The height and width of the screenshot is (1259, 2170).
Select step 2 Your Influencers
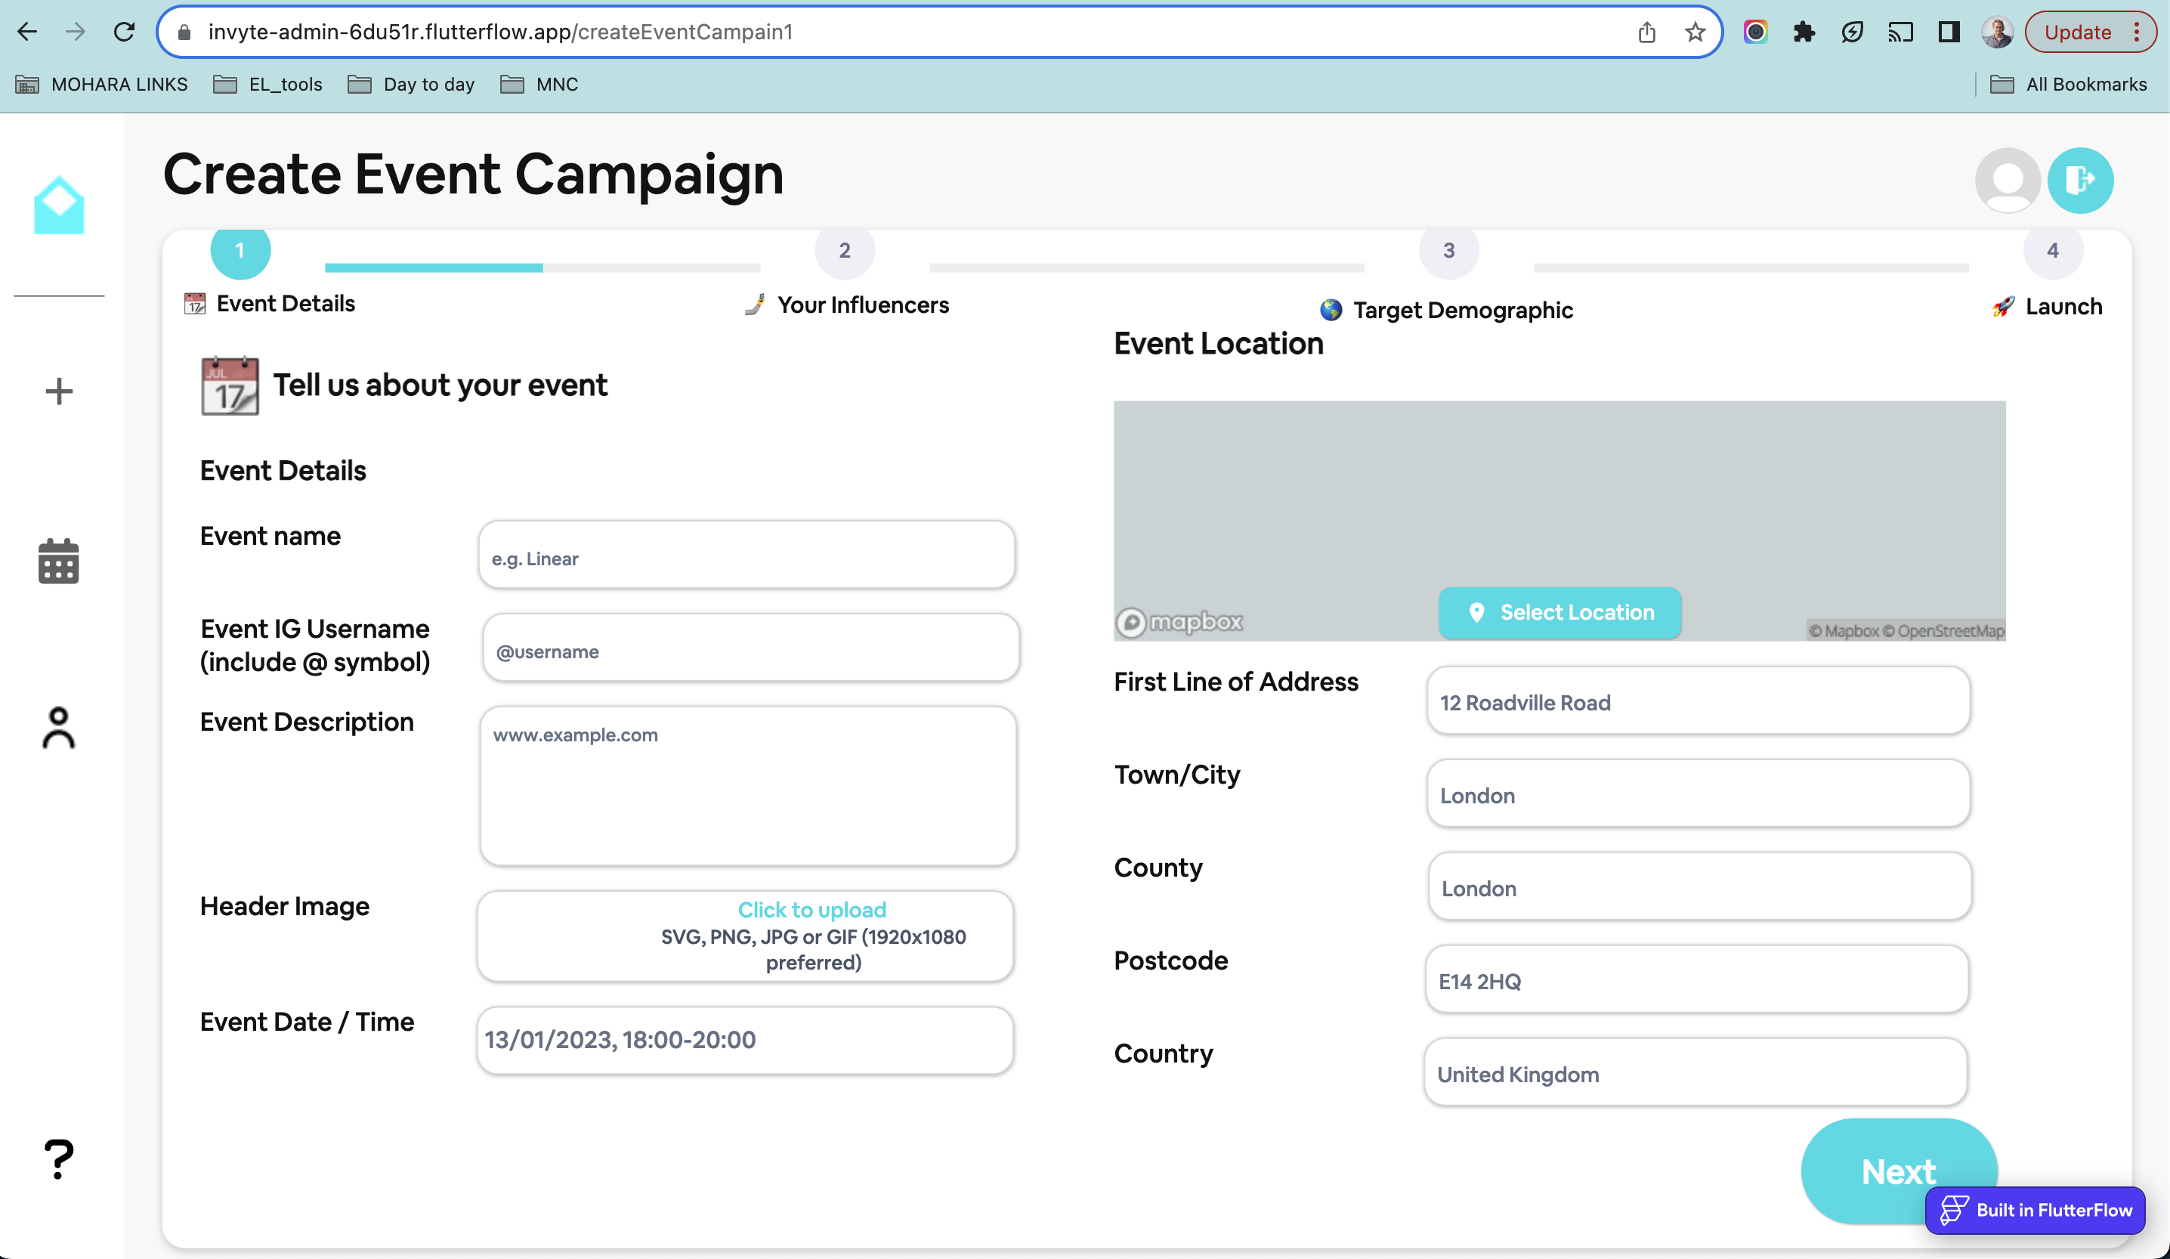[x=844, y=251]
